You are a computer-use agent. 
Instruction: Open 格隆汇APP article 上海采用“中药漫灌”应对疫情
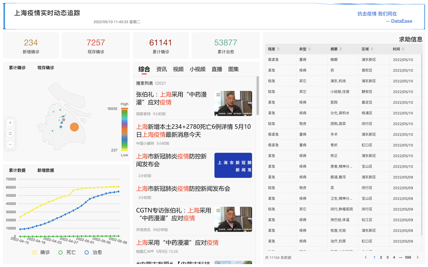(177, 243)
